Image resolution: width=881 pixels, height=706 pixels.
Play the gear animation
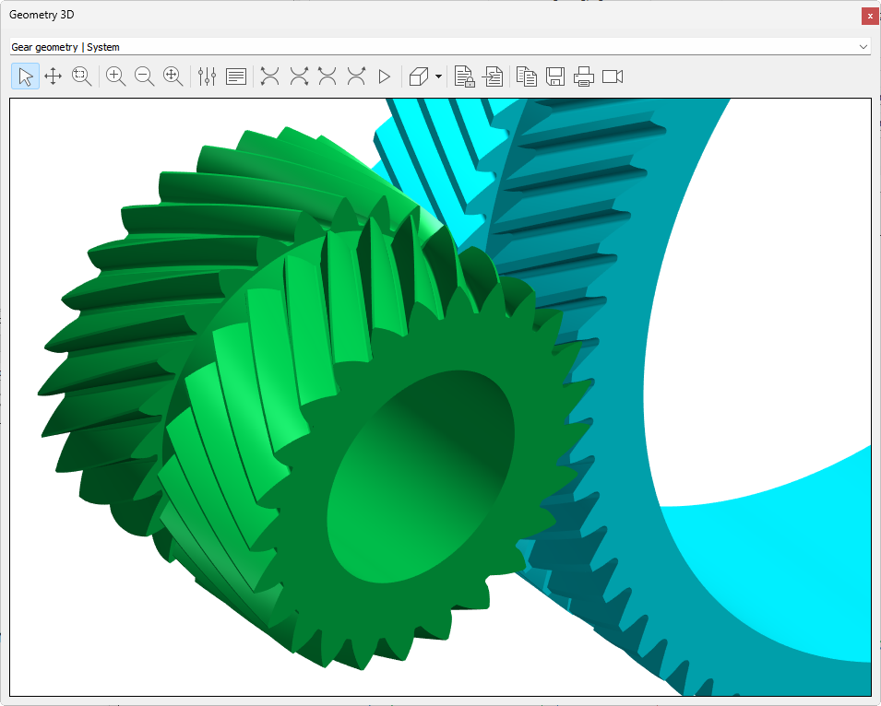pyautogui.click(x=385, y=76)
